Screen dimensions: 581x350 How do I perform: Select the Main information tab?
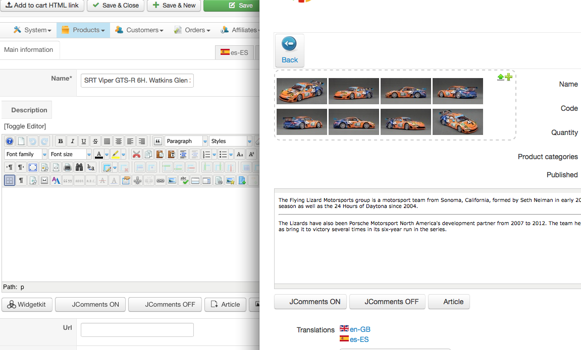point(29,49)
